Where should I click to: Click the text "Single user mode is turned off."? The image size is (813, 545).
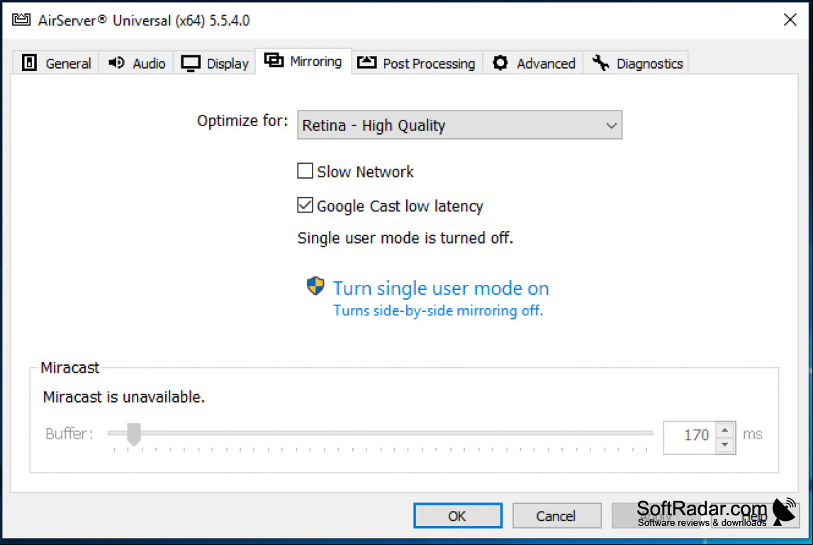(405, 238)
